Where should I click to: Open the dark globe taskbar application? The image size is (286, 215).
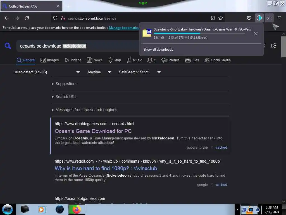tap(59, 209)
